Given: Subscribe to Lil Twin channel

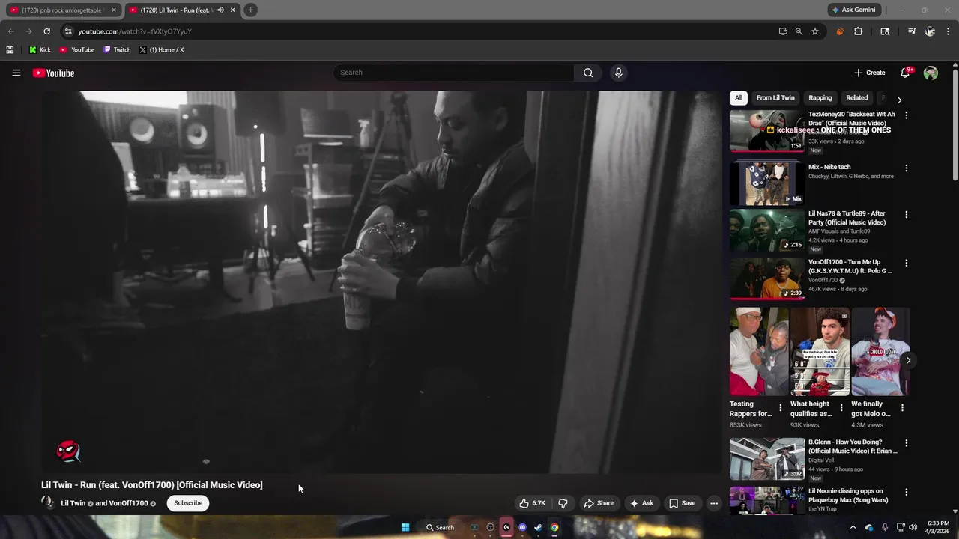Looking at the screenshot, I should [x=188, y=503].
